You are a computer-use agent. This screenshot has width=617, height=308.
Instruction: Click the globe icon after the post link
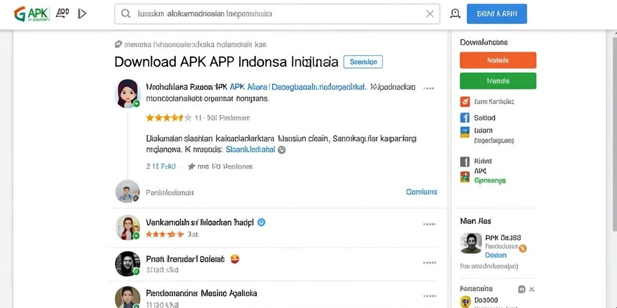point(281,150)
